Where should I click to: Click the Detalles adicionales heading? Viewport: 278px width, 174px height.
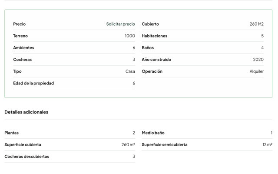(x=26, y=112)
